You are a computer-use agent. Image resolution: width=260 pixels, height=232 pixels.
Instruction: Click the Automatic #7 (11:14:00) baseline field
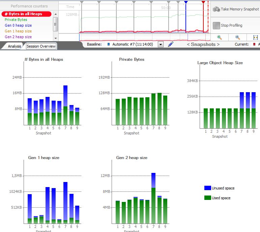tap(133, 44)
